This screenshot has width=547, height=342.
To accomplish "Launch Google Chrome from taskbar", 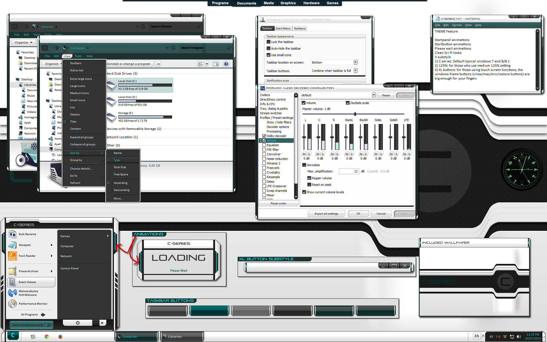I will pyautogui.click(x=47, y=337).
